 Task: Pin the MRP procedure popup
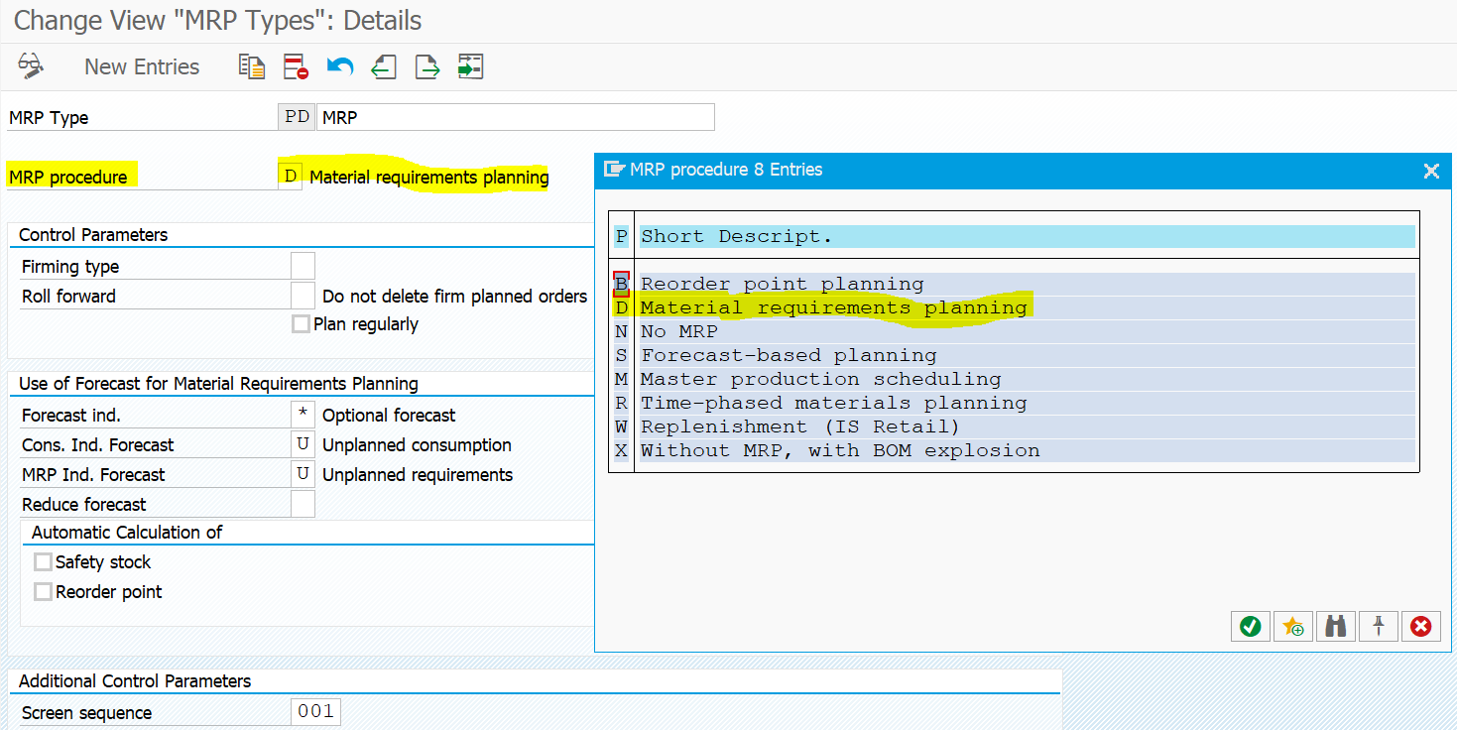pos(1378,626)
